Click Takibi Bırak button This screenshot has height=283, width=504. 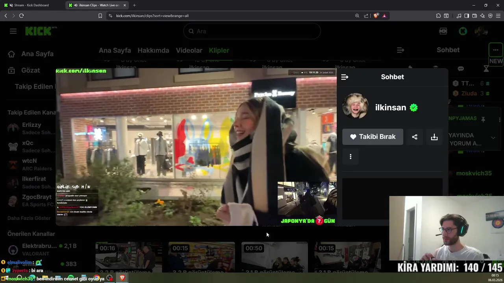pyautogui.click(x=372, y=137)
